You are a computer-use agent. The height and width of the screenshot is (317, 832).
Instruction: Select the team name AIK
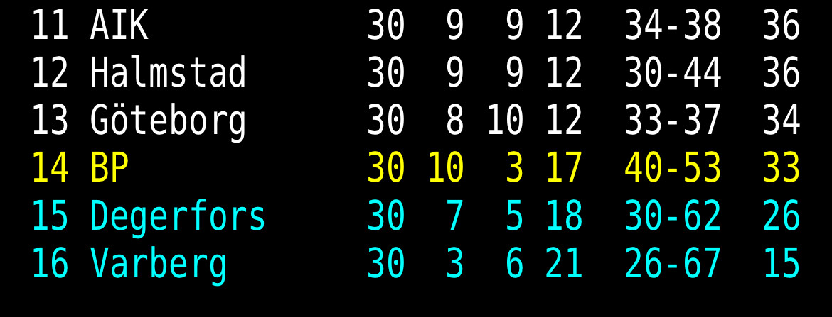(x=119, y=26)
